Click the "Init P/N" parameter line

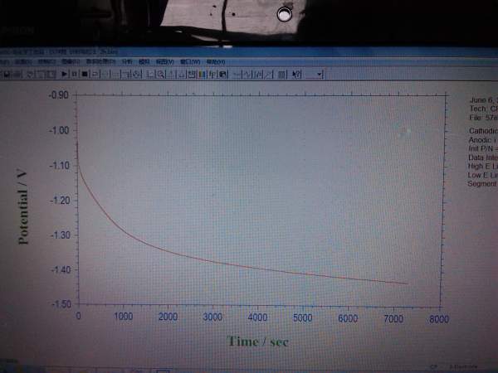pyautogui.click(x=483, y=148)
